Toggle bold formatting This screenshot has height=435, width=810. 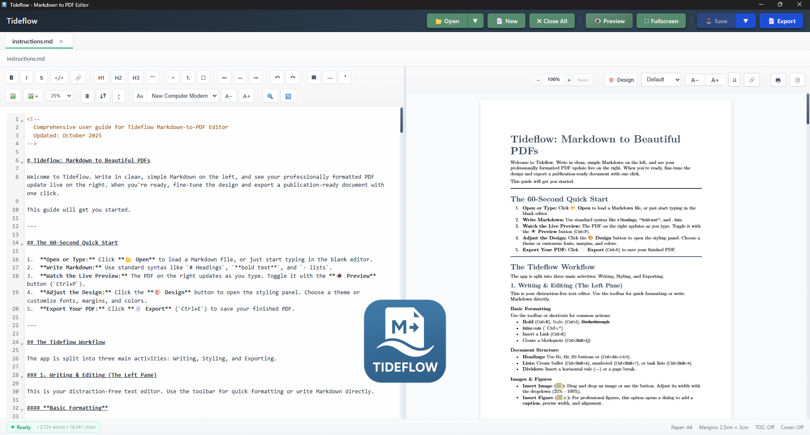(x=11, y=78)
